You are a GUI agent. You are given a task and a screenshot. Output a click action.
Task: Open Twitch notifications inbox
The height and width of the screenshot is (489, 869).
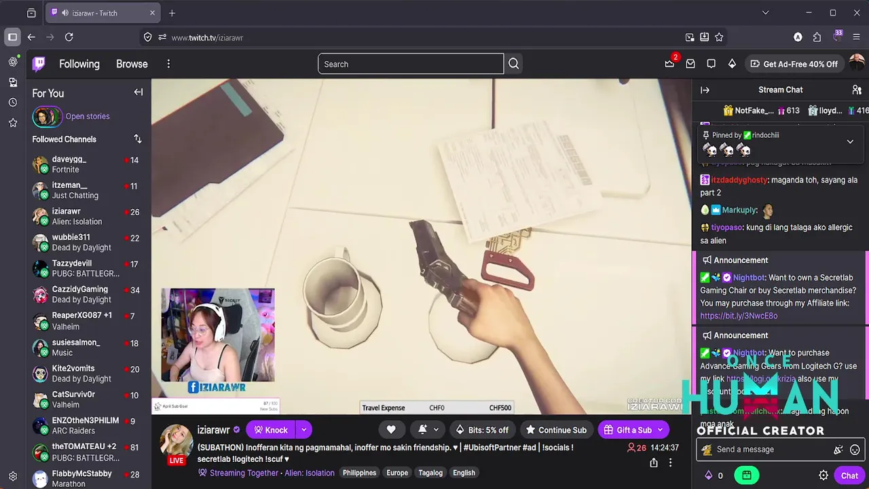(690, 64)
